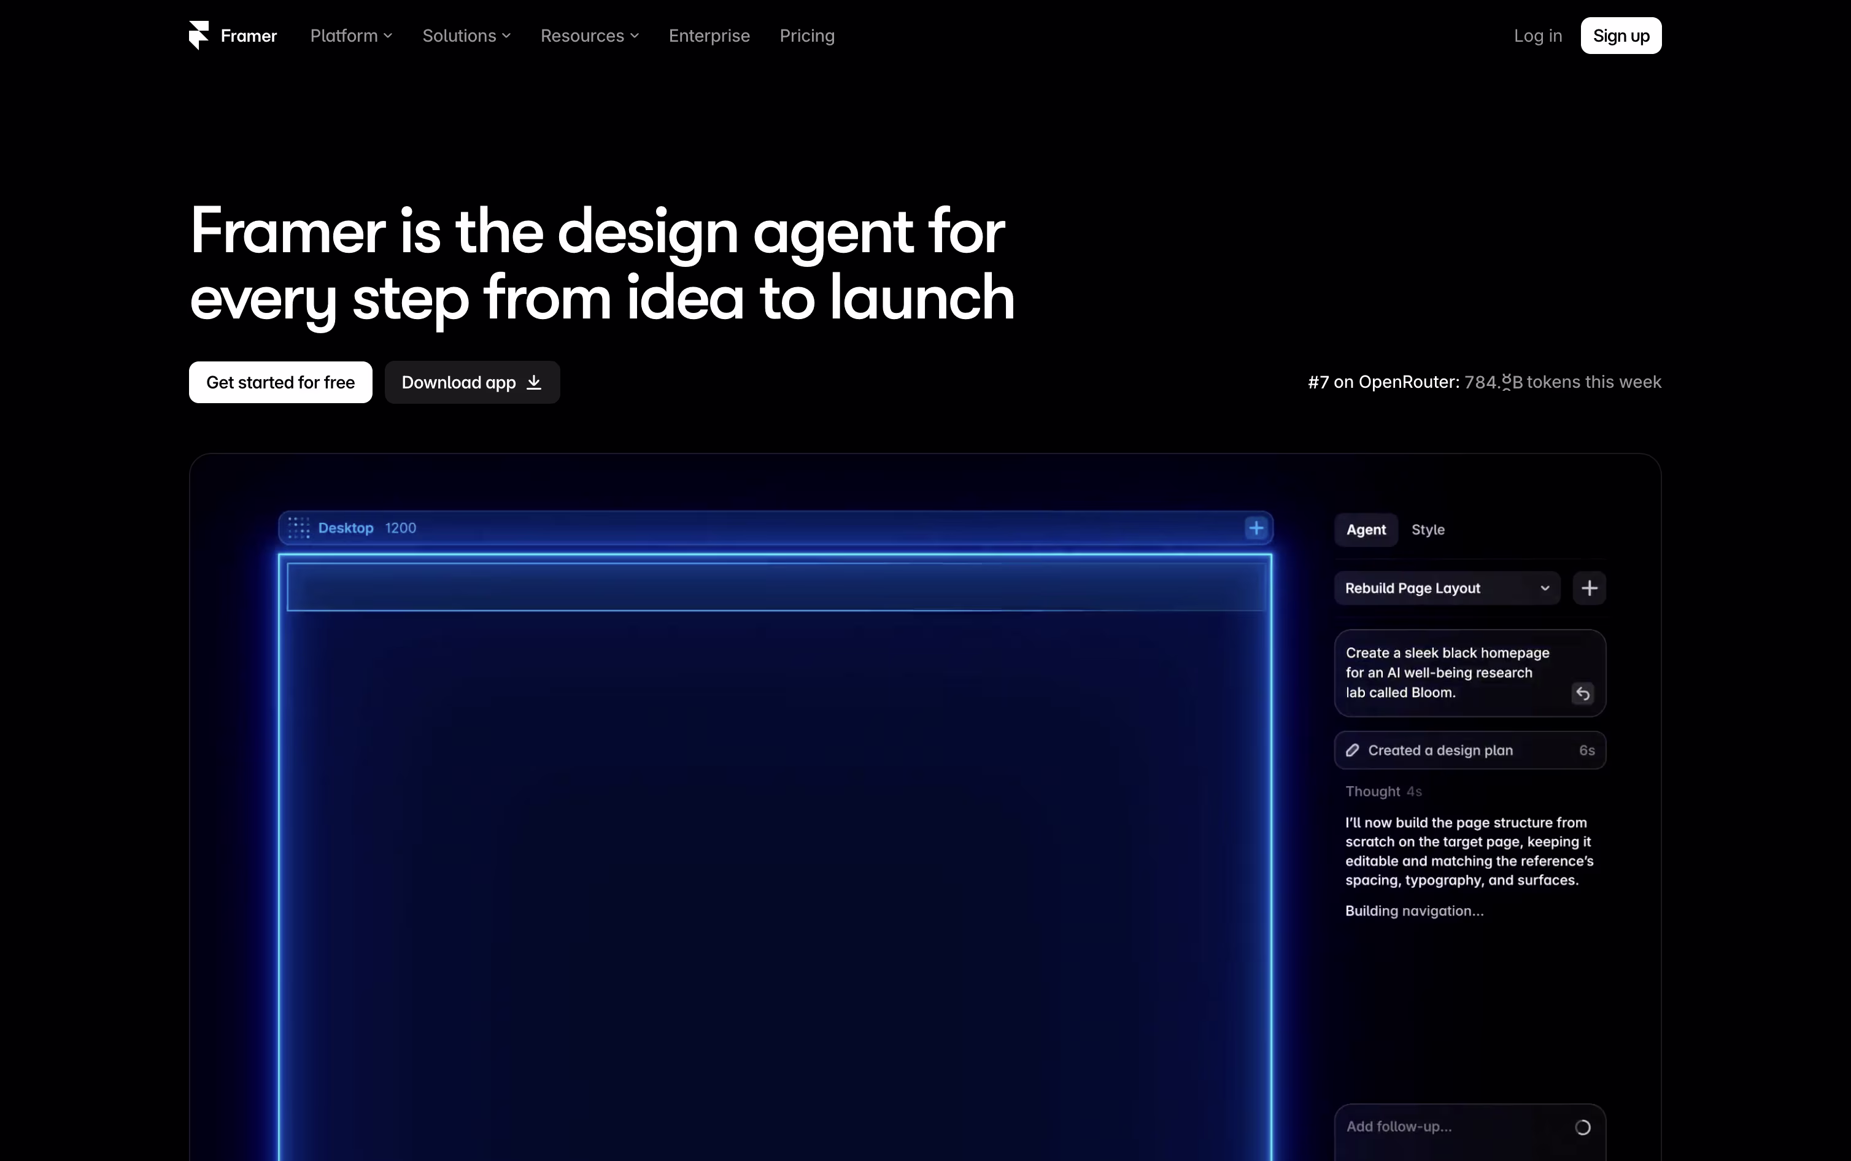Click the Desktop breakpoint label
The image size is (1851, 1161).
point(346,528)
